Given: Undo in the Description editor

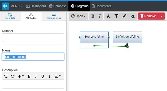Looking at the screenshot, I should [6, 76].
